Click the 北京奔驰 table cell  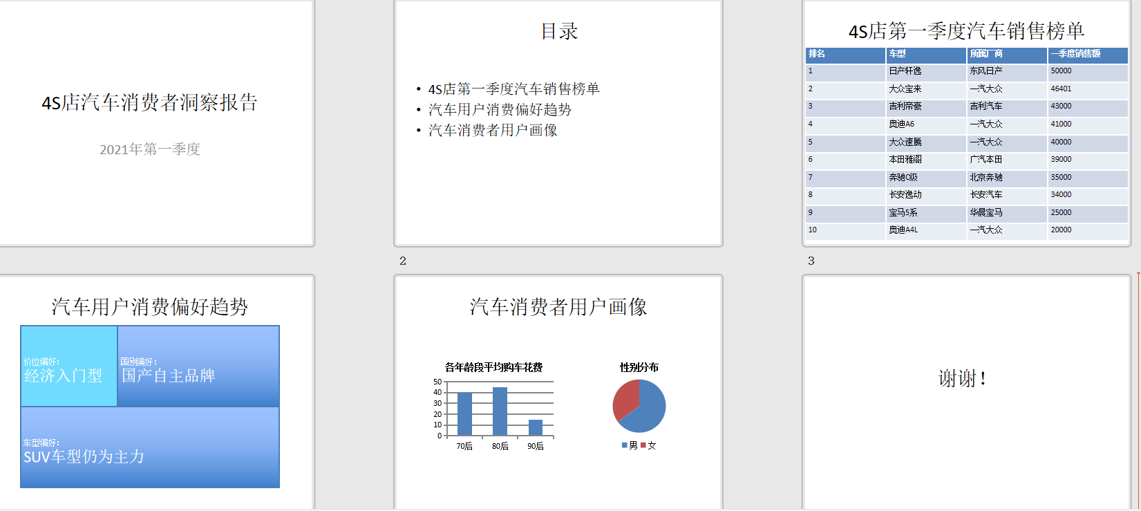coord(1007,178)
